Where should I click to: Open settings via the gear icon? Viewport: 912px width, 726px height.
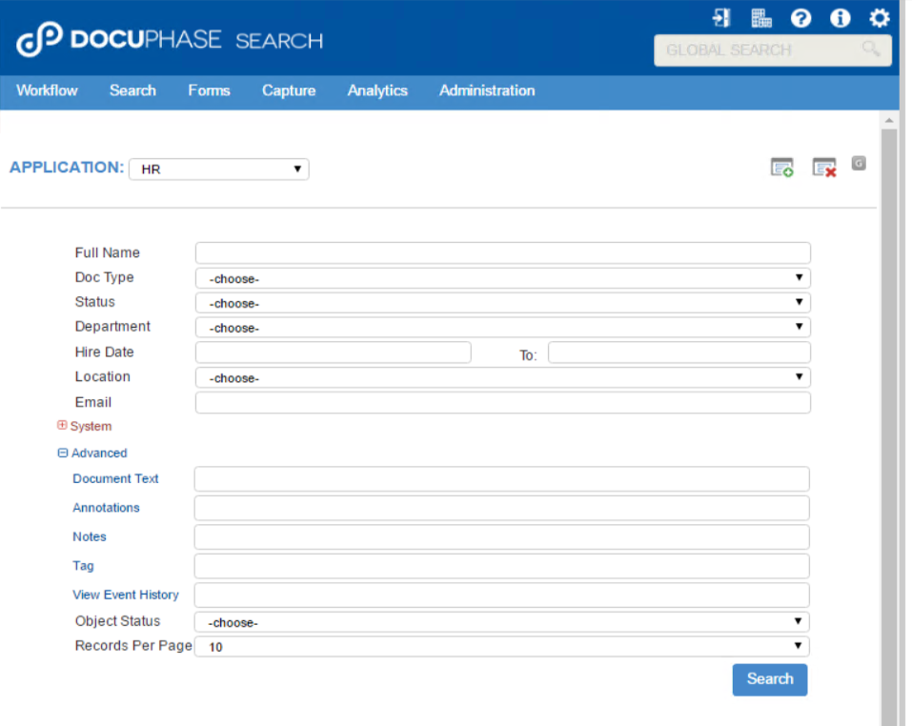click(x=879, y=17)
